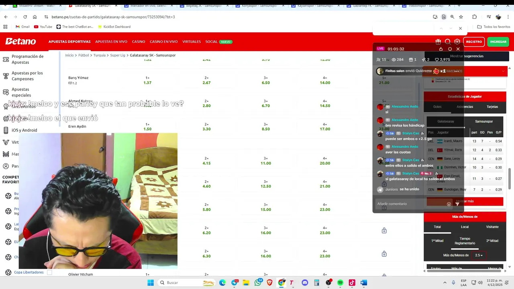The width and height of the screenshot is (514, 289).
Task: Open Virtuales section
Action: (x=192, y=42)
